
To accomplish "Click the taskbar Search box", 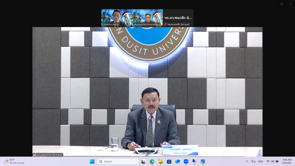I will pos(118,161).
